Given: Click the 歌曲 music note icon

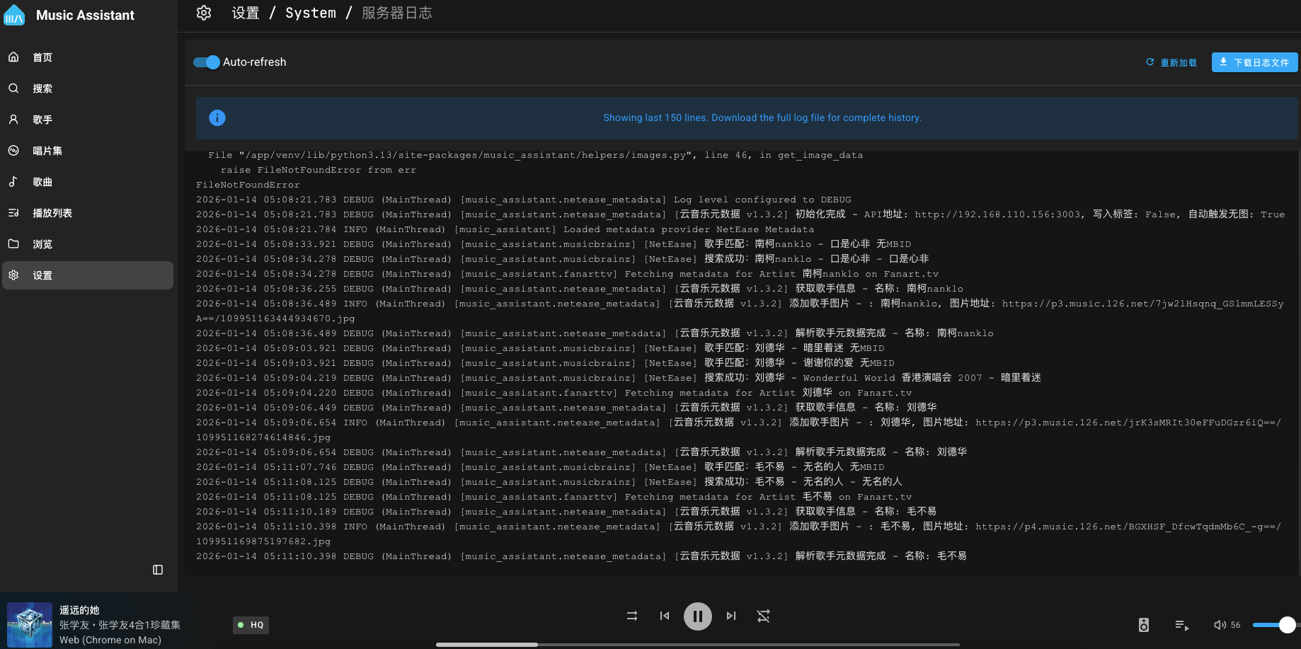Looking at the screenshot, I should pyautogui.click(x=13, y=182).
